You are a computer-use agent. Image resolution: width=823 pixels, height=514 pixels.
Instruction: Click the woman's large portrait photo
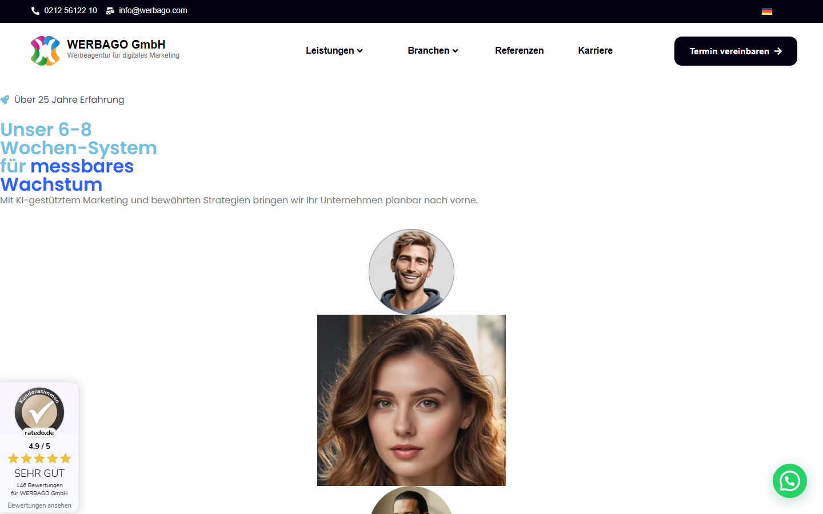[411, 400]
